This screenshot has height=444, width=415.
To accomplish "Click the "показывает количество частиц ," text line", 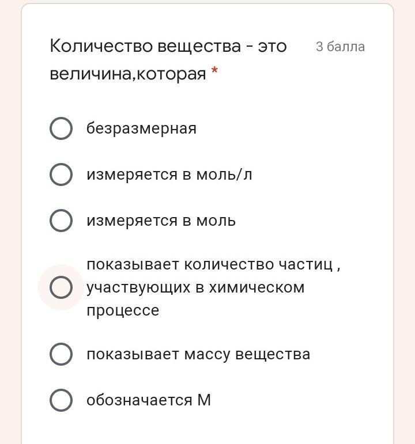I will 213,265.
